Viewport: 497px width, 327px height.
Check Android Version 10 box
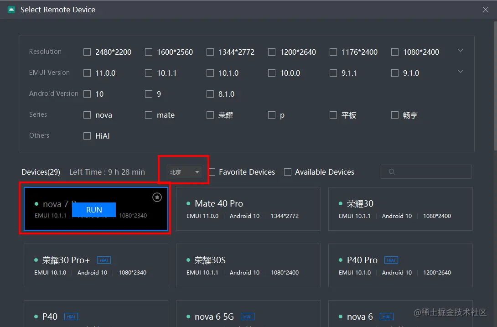[87, 94]
